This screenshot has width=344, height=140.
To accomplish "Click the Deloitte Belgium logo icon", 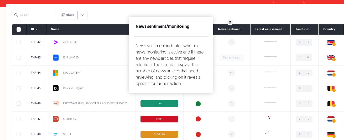I will pos(56,88).
